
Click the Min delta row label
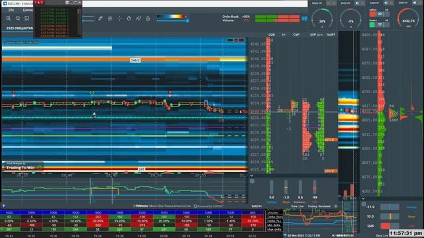tap(274, 225)
